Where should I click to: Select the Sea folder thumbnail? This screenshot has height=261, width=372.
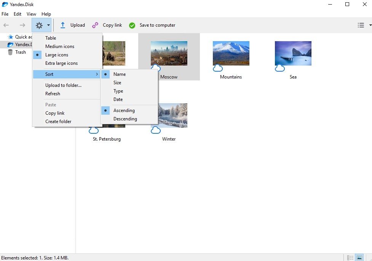[x=293, y=53]
